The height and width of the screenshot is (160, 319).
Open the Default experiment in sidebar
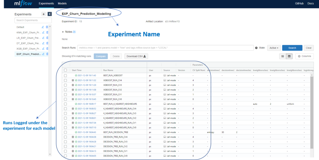20,27
